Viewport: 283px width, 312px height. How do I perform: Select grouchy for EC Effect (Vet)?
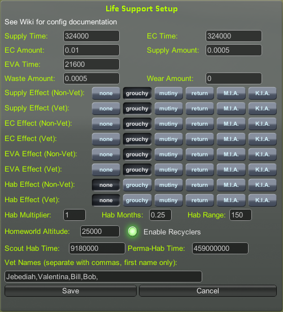(137, 139)
